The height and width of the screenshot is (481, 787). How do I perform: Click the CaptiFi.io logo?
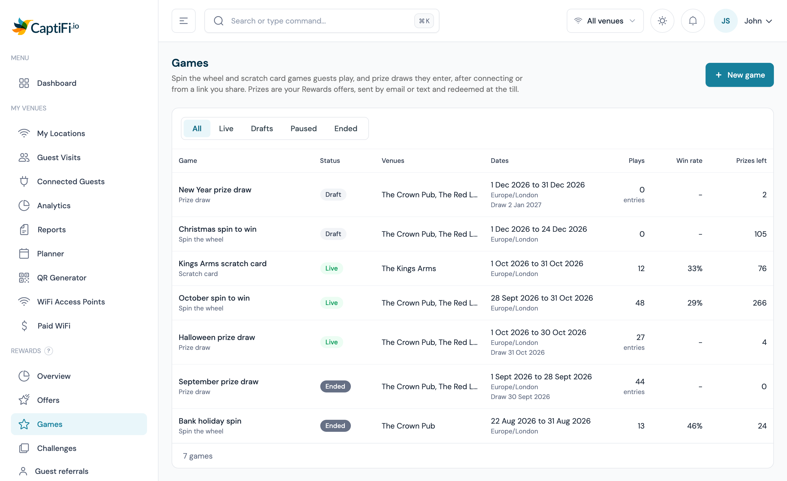[x=45, y=27]
